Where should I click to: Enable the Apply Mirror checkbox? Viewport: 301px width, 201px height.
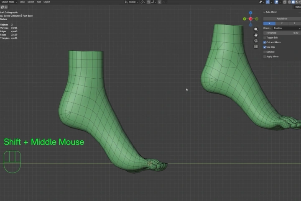tap(265, 57)
